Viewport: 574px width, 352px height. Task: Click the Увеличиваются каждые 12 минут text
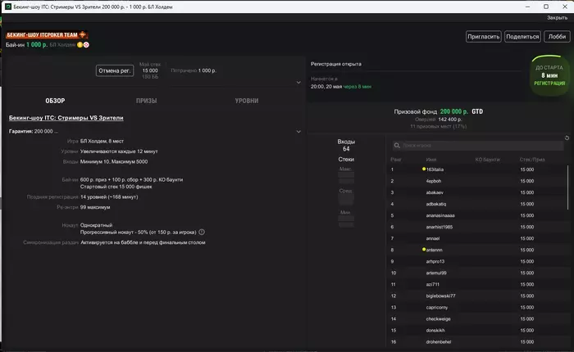pos(119,151)
